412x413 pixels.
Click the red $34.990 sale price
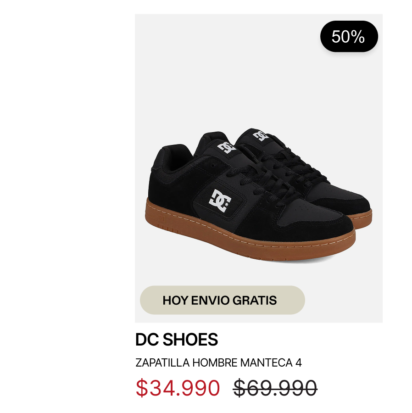click(178, 388)
